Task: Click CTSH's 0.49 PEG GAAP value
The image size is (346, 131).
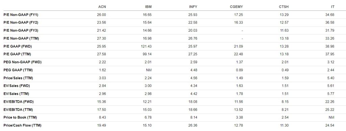Action: (x=285, y=70)
